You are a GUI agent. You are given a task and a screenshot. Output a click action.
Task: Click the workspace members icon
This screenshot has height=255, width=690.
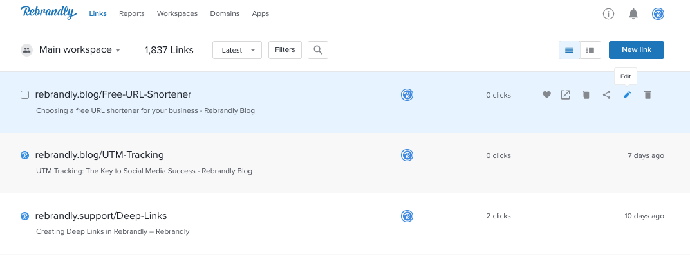click(x=27, y=50)
